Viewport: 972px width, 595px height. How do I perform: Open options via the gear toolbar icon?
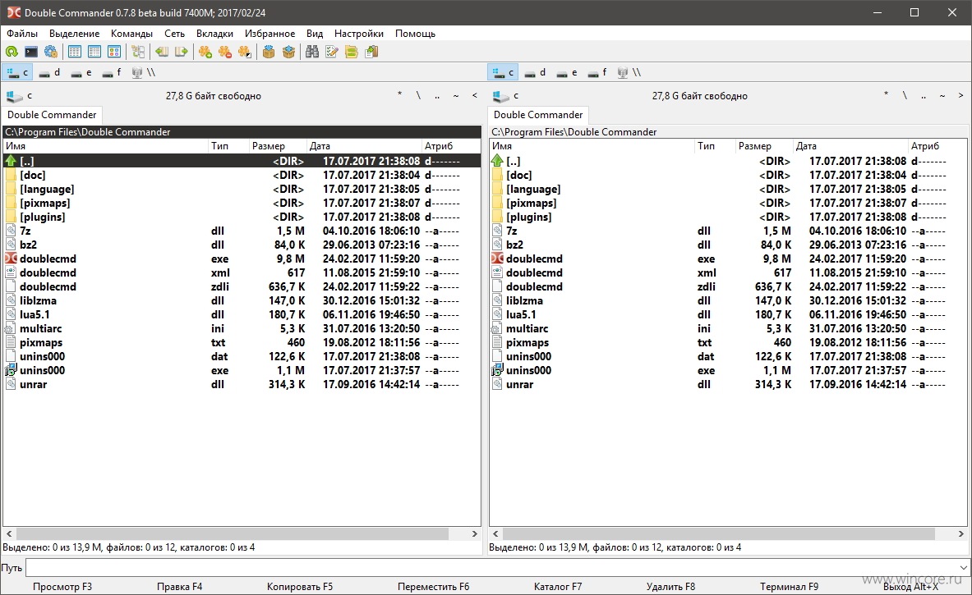[51, 52]
